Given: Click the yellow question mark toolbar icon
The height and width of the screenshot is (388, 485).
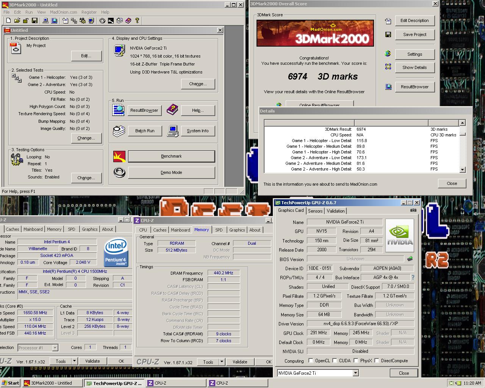Looking at the screenshot, I should click(x=137, y=20).
